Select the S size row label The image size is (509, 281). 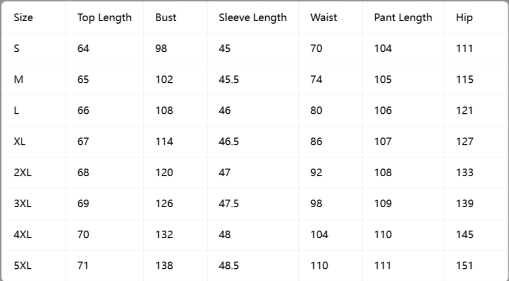[17, 49]
